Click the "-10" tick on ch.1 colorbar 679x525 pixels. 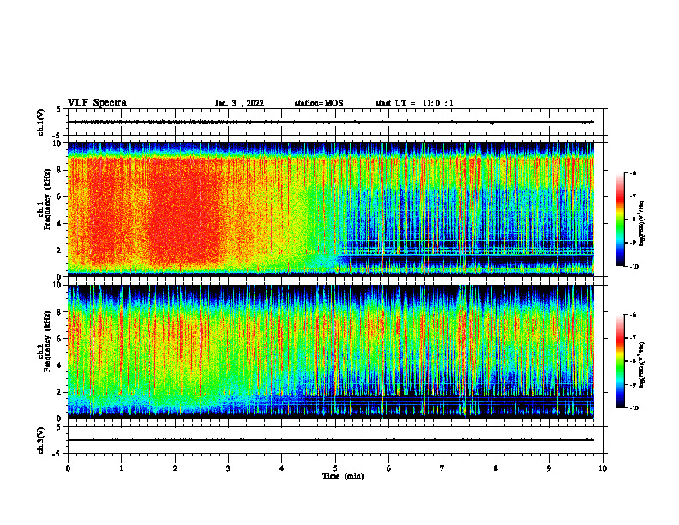[634, 267]
